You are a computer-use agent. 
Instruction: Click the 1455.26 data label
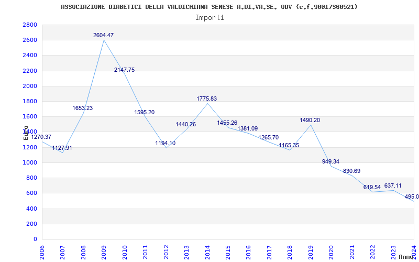click(227, 123)
